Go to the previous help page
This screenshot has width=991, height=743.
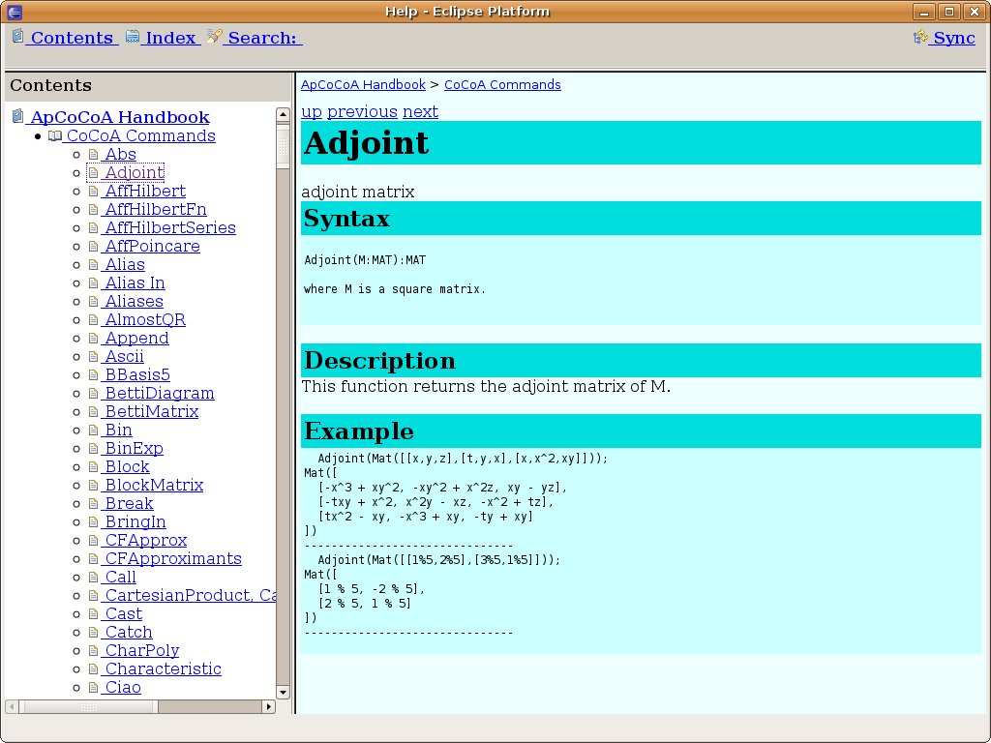click(x=362, y=112)
